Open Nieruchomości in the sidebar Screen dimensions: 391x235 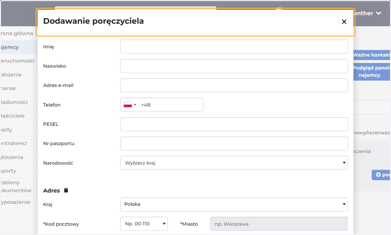[x=17, y=61]
